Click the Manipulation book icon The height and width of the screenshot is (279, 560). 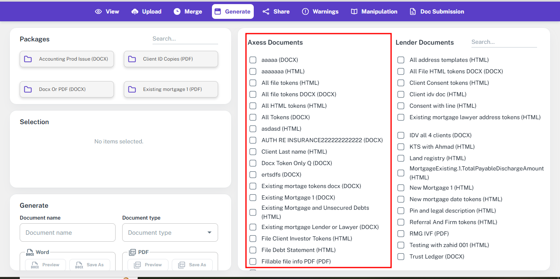coord(354,11)
